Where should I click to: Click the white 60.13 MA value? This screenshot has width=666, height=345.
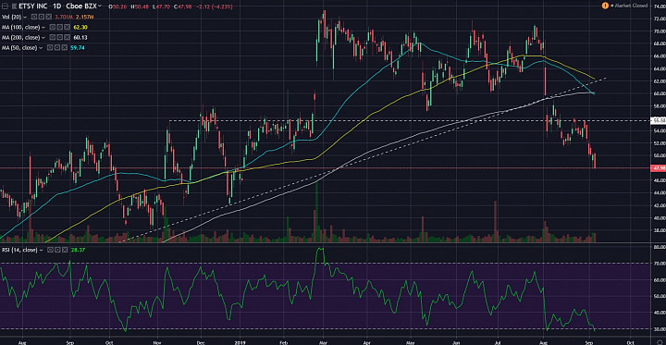coord(80,37)
